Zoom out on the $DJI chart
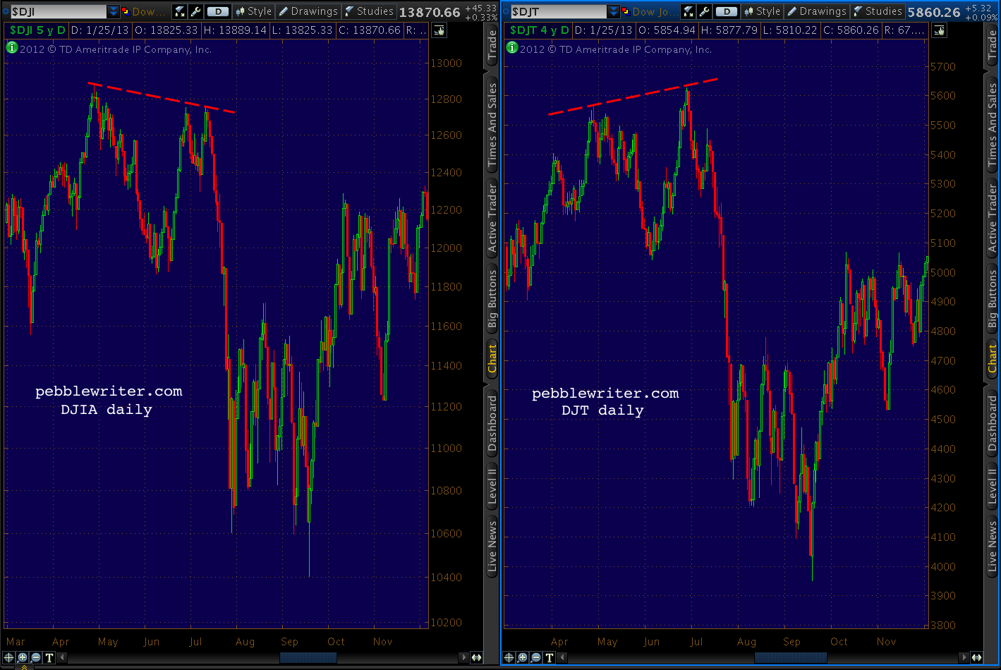The image size is (1001, 670). pyautogui.click(x=36, y=657)
